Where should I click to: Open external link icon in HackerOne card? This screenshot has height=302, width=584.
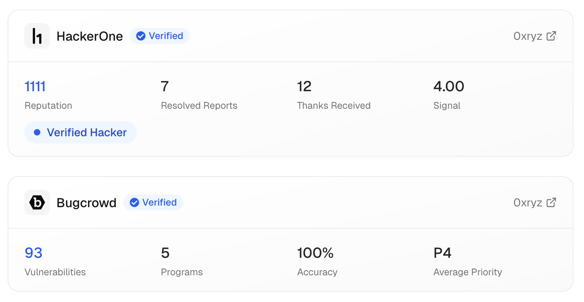551,36
